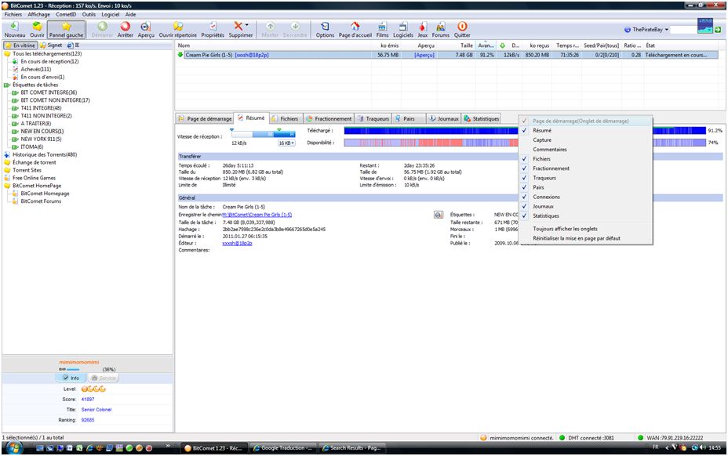This screenshot has width=728, height=456.
Task: Click Toujours afficher les onglets
Action: (565, 229)
